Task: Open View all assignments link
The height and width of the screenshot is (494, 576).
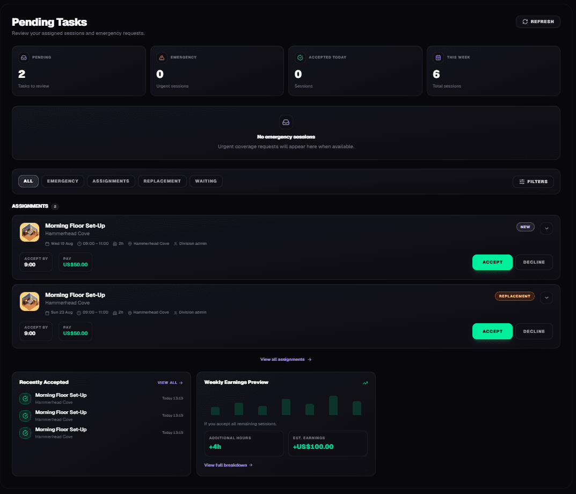Action: click(286, 359)
